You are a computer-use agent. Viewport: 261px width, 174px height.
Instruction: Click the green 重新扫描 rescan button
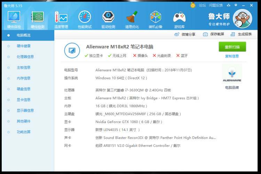point(232,47)
